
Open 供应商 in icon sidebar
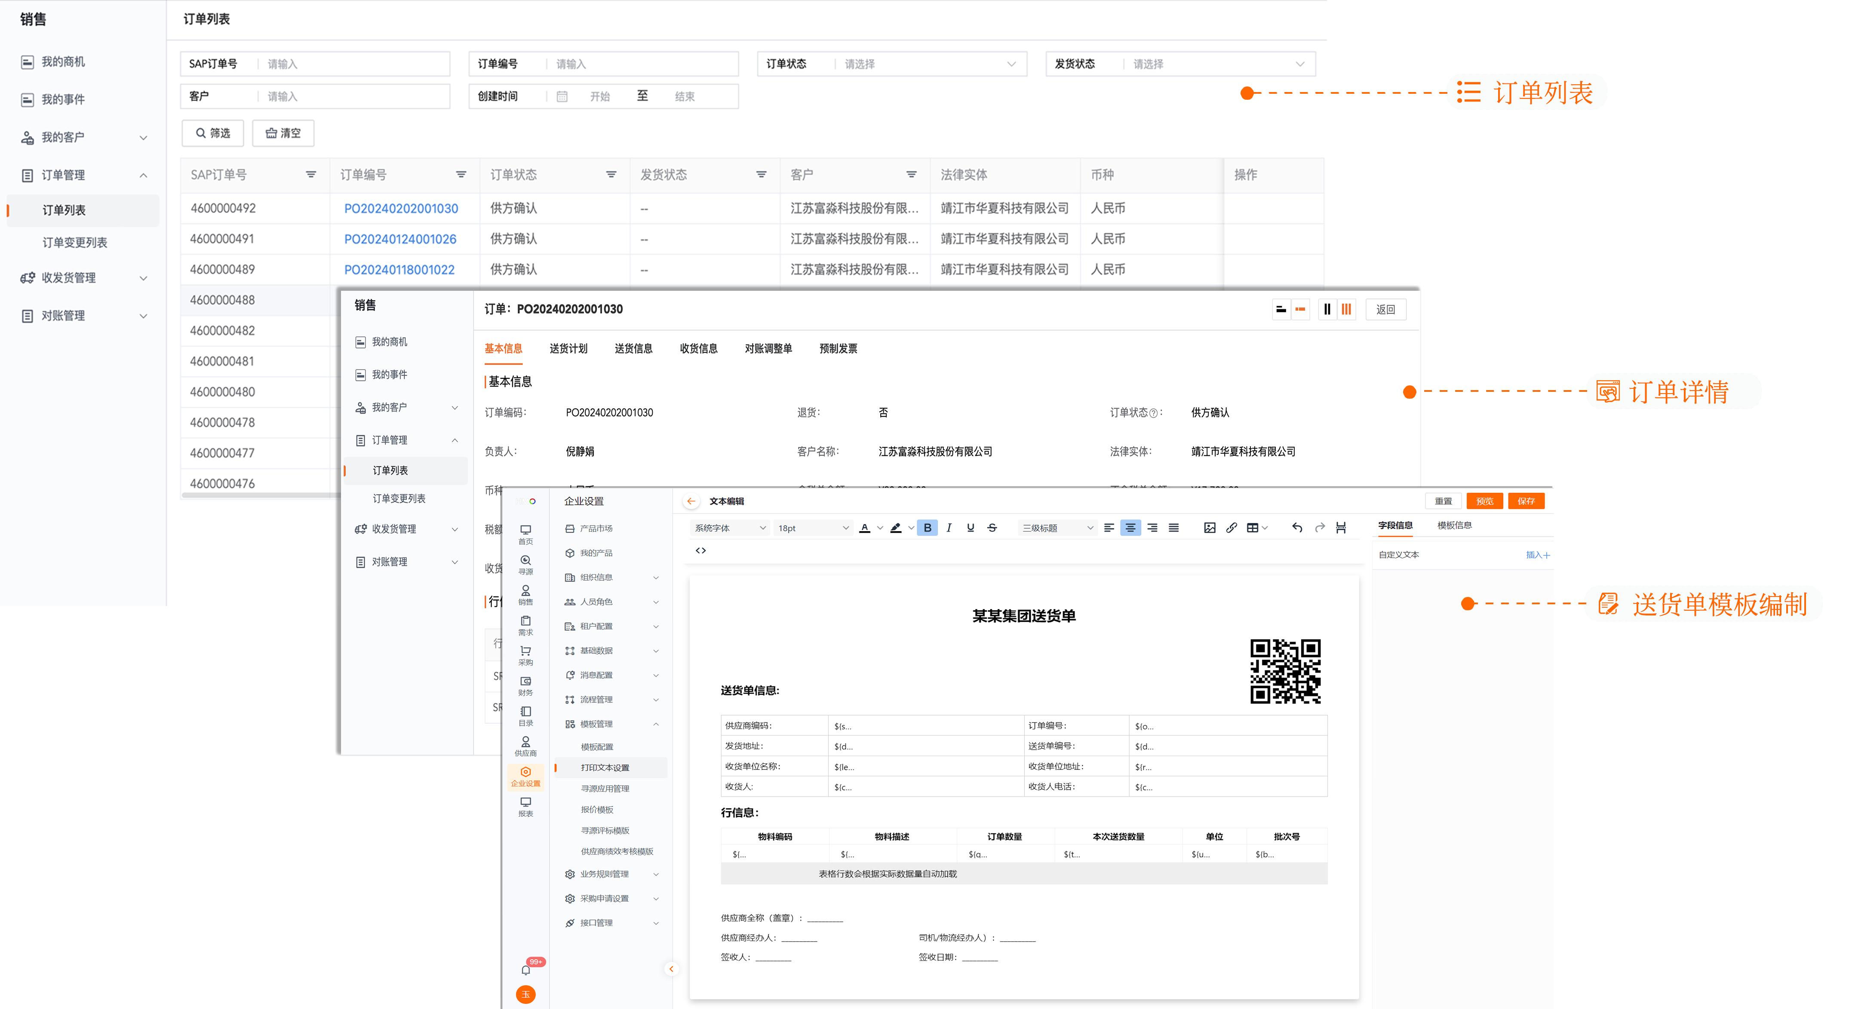[x=525, y=746]
